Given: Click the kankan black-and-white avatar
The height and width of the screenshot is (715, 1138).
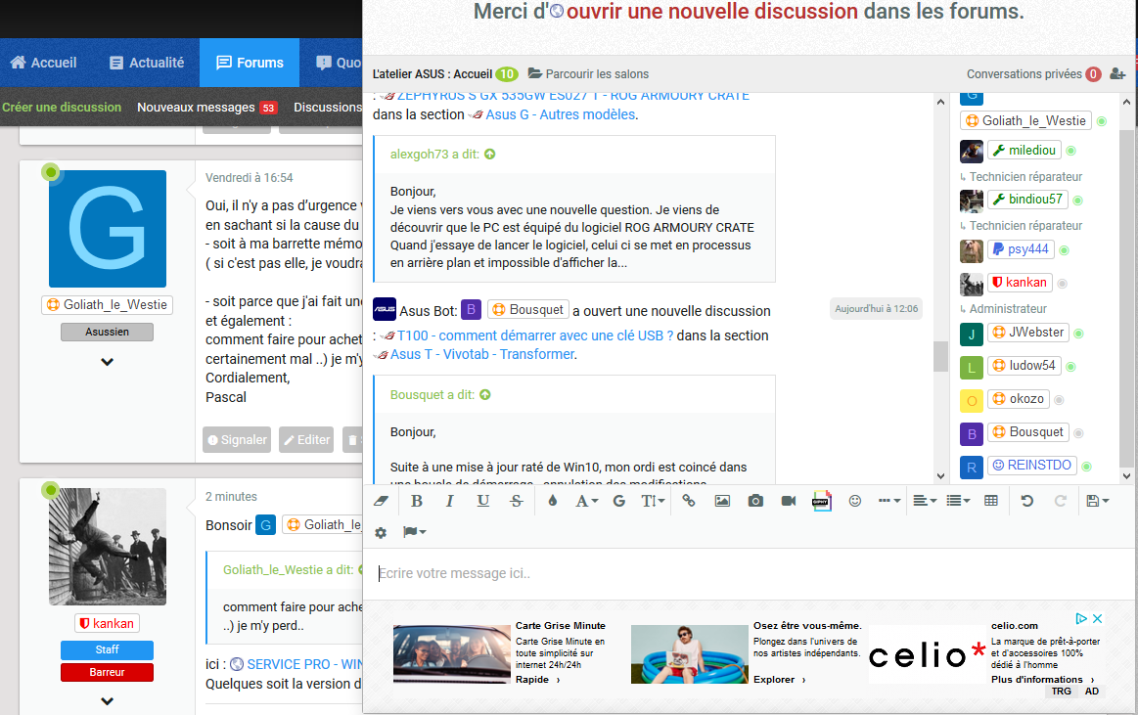Looking at the screenshot, I should tap(108, 547).
